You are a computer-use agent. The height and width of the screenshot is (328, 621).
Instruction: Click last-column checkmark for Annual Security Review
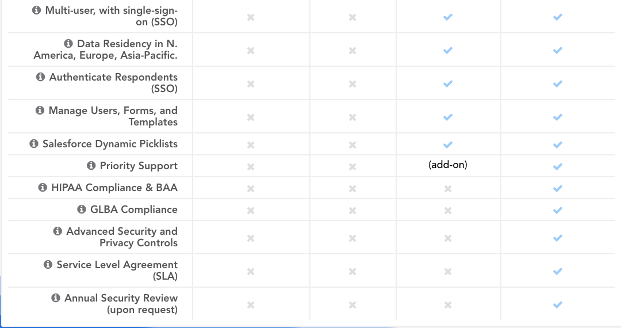[557, 304]
